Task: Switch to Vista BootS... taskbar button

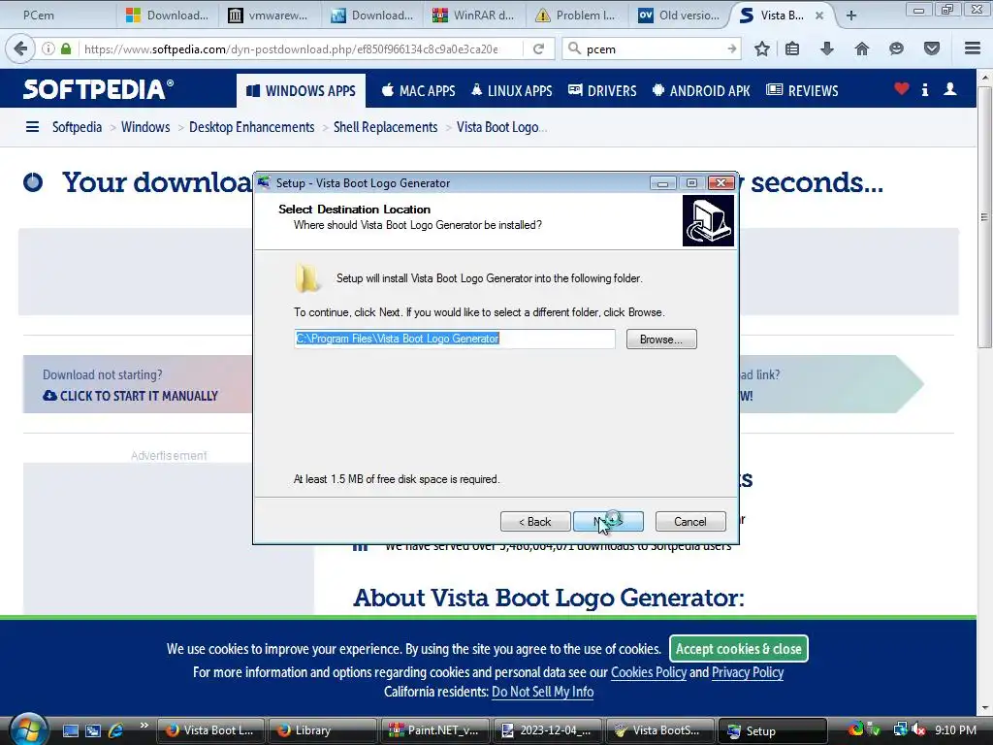Action: click(x=659, y=730)
